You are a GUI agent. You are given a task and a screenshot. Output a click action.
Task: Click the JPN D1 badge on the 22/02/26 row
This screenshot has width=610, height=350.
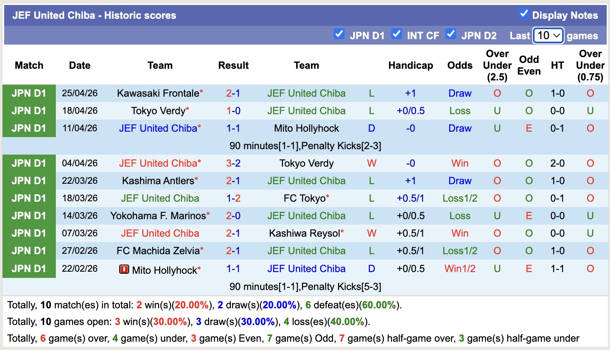click(29, 268)
